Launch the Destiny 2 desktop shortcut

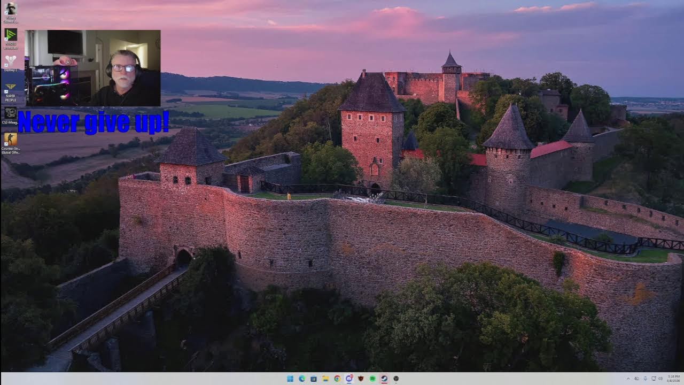click(x=11, y=63)
